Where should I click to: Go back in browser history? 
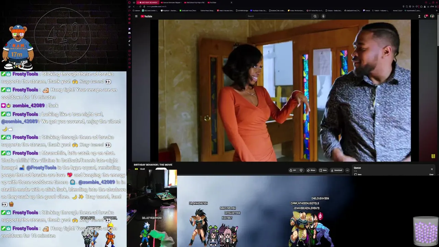coord(134,7)
